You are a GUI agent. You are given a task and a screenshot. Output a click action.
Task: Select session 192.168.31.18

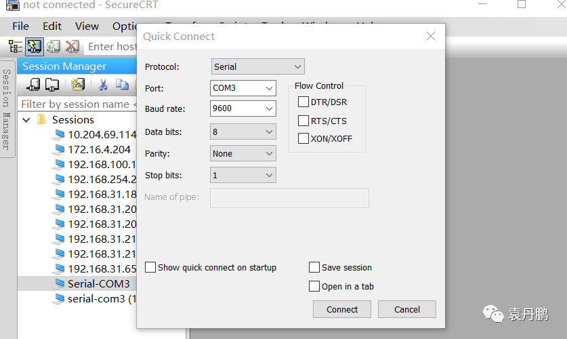[102, 195]
